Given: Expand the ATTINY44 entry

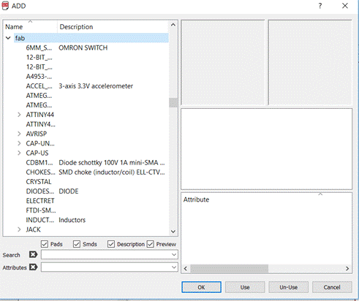Looking at the screenshot, I should tap(19, 115).
